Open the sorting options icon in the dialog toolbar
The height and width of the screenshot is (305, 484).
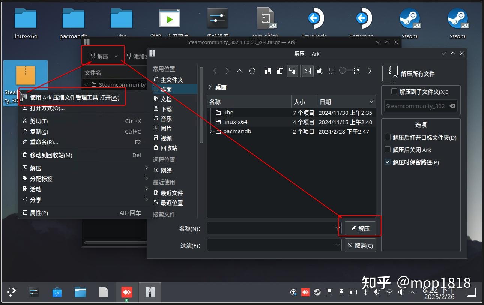[x=320, y=71]
